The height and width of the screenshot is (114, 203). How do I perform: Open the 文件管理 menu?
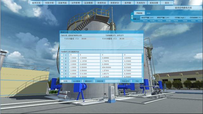pyautogui.click(x=75, y=3)
